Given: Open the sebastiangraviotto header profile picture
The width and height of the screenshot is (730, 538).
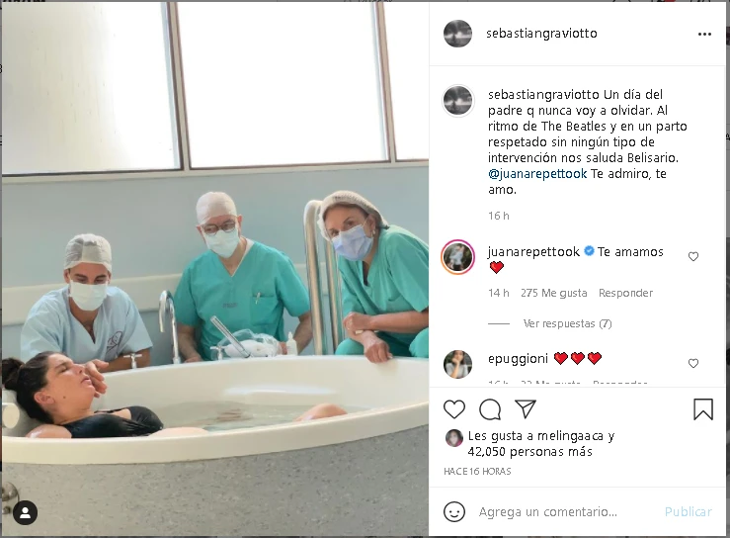Looking at the screenshot, I should coord(457,34).
